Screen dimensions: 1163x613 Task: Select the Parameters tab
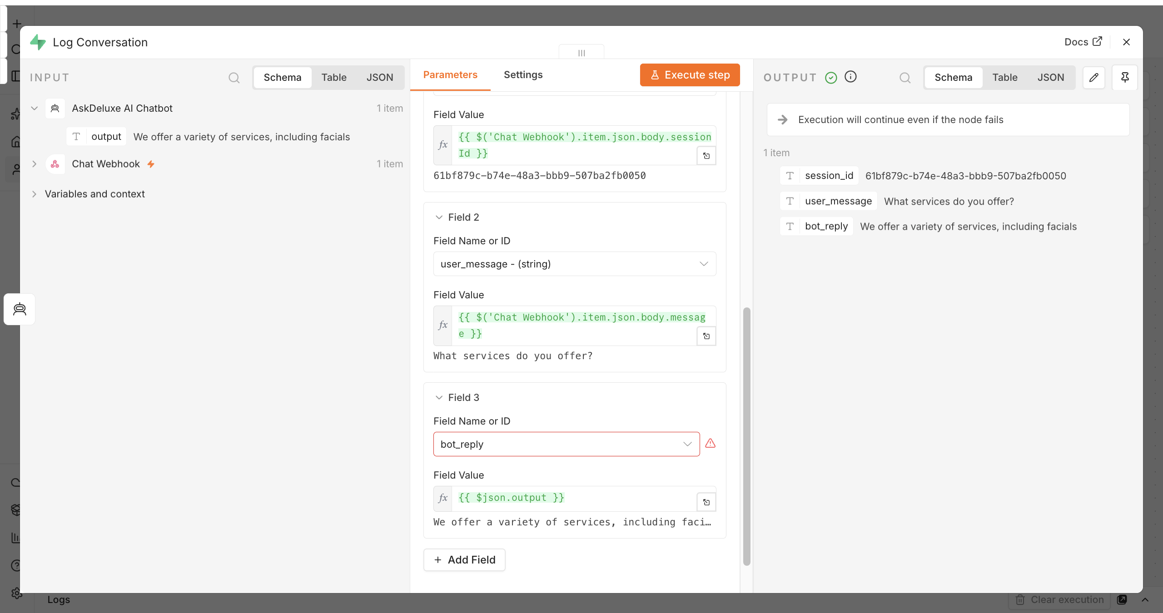[x=450, y=74]
